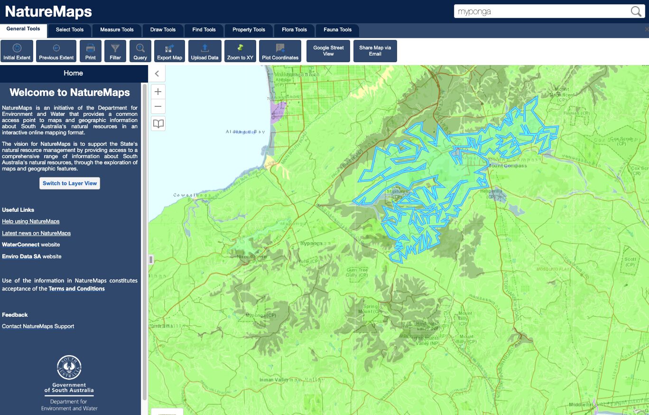Click the NatureMaps title logo
Image resolution: width=649 pixels, height=415 pixels.
tap(48, 11)
